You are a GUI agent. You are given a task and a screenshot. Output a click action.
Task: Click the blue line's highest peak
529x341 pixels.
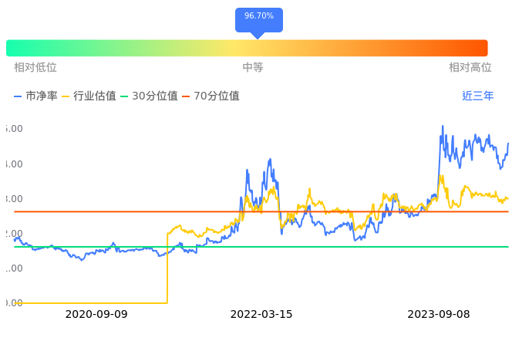443,126
